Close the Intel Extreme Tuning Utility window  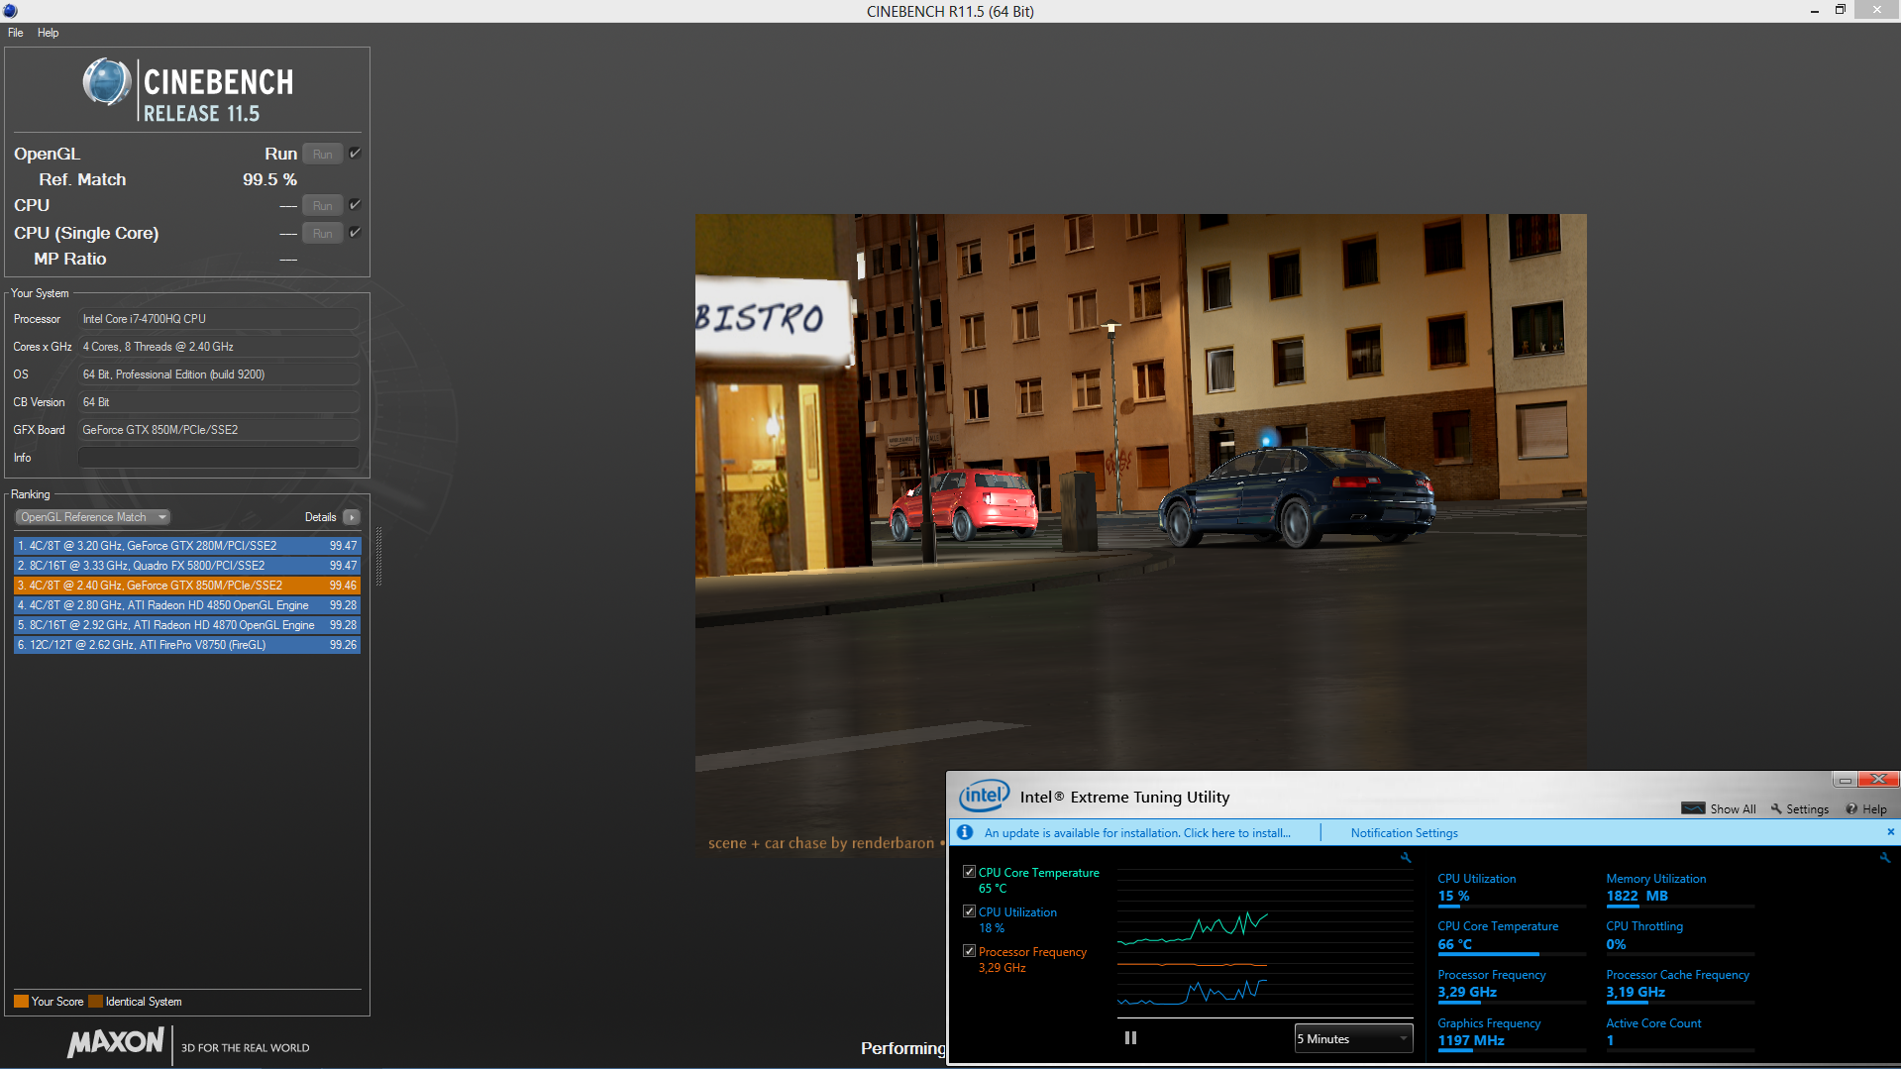click(x=1878, y=780)
